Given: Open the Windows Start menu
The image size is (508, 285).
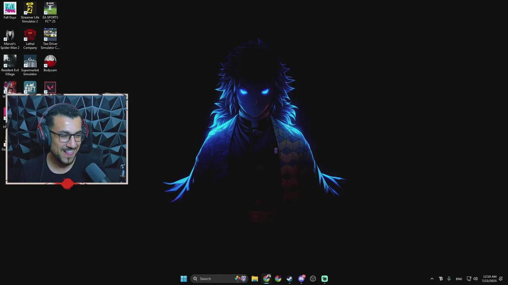Looking at the screenshot, I should coord(184,279).
